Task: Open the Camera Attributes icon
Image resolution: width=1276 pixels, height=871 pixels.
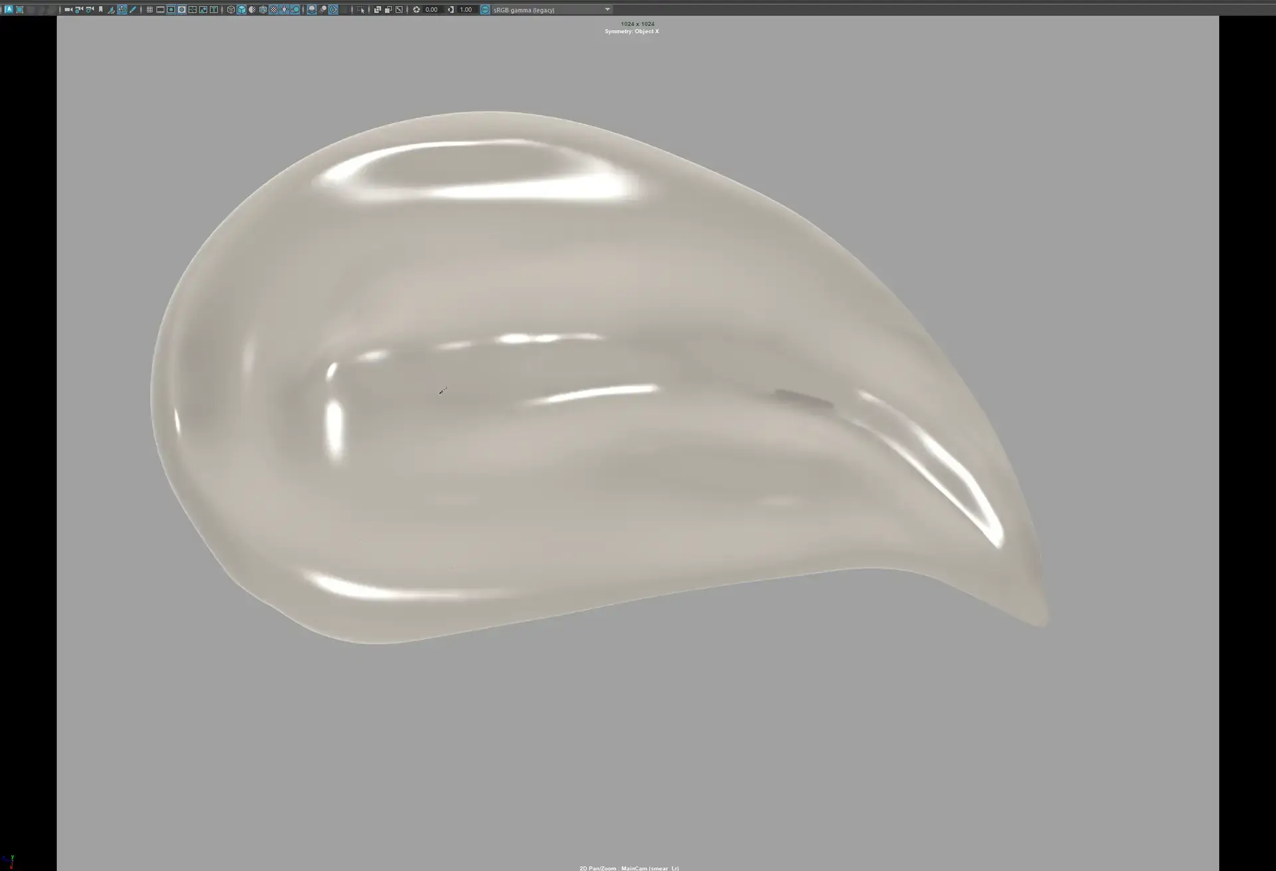Action: pos(90,9)
